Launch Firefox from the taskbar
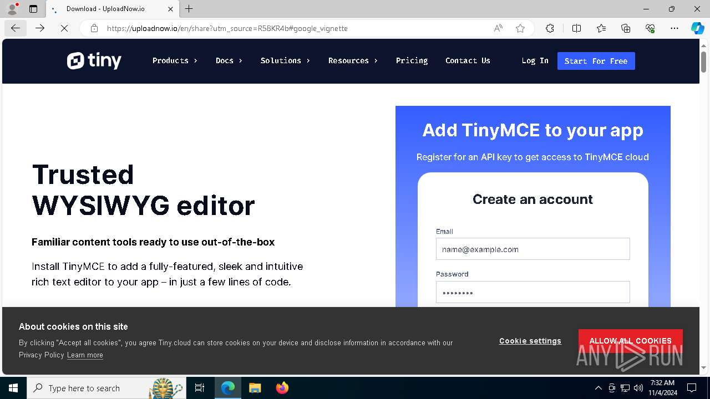The height and width of the screenshot is (399, 710). 282,388
